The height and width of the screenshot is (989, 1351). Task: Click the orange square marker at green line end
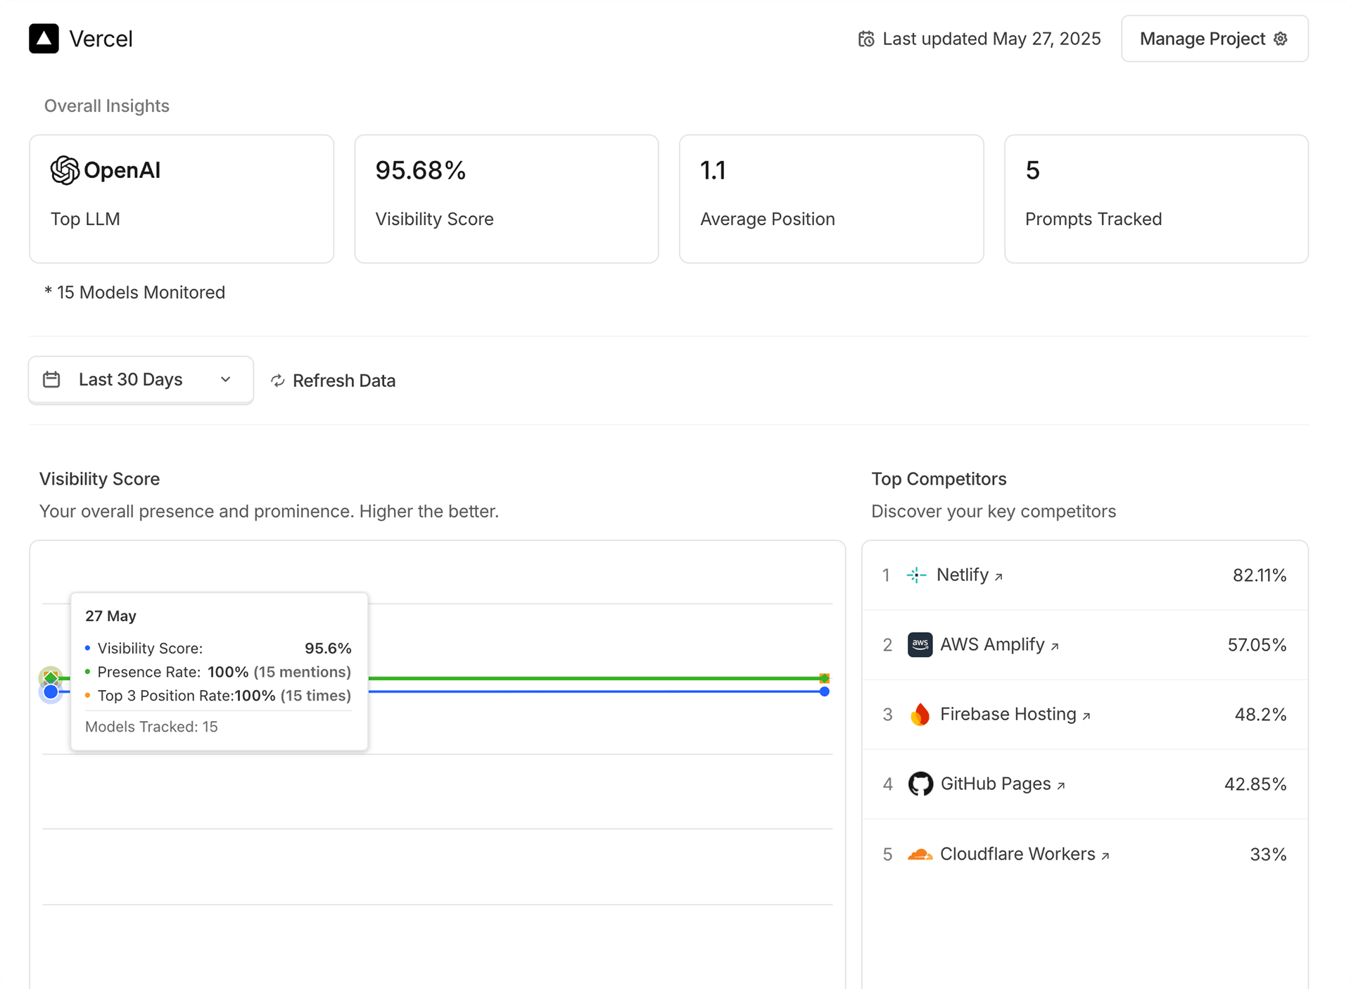tap(825, 678)
